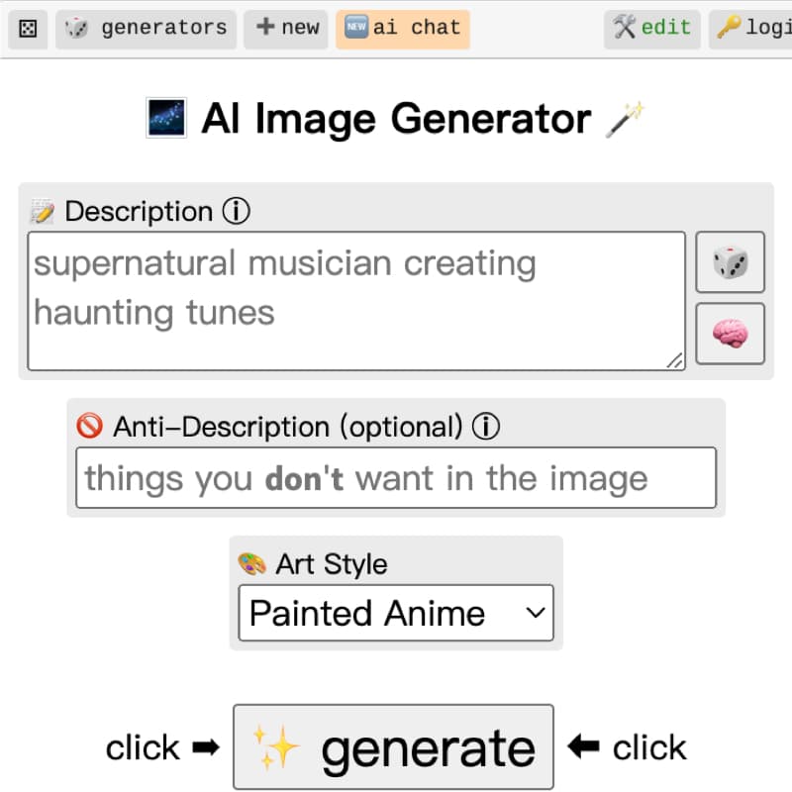Open the info tooltip next to Description

(237, 211)
